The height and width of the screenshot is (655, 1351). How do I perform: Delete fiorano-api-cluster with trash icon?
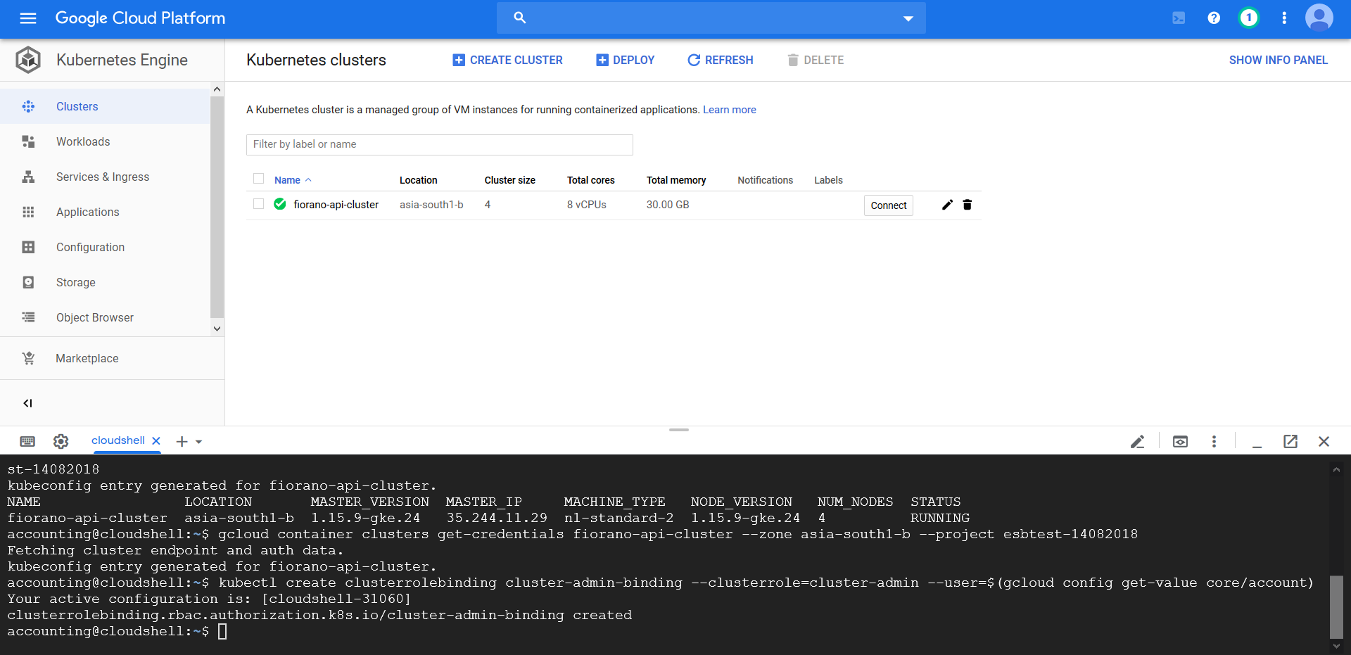(968, 205)
